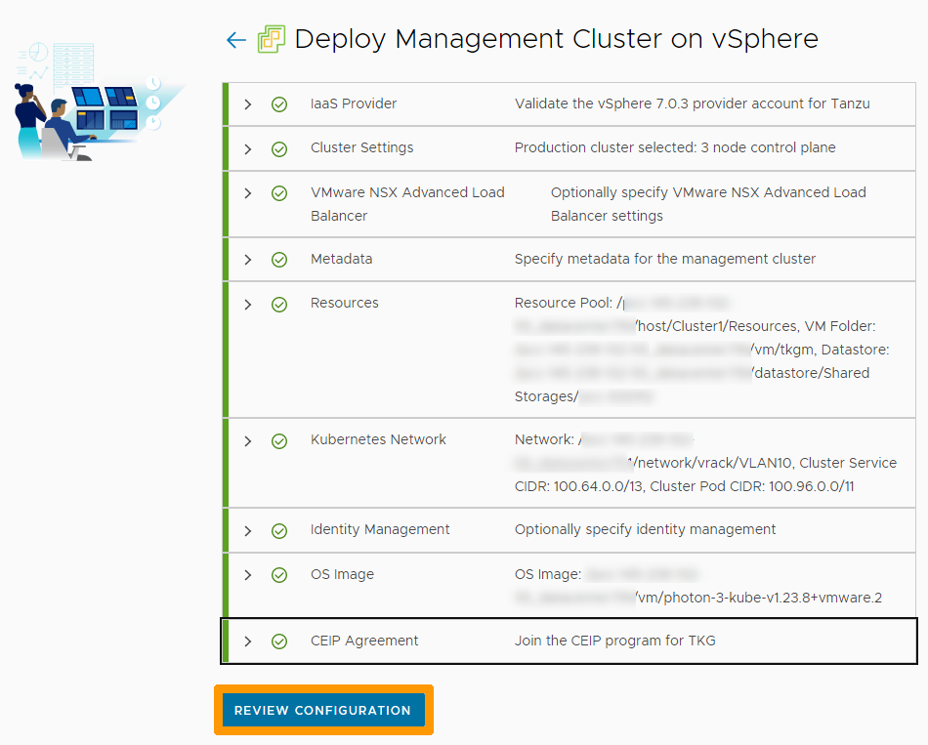The height and width of the screenshot is (745, 928).
Task: Click the green checkmark for IaaS Provider
Action: click(x=279, y=104)
